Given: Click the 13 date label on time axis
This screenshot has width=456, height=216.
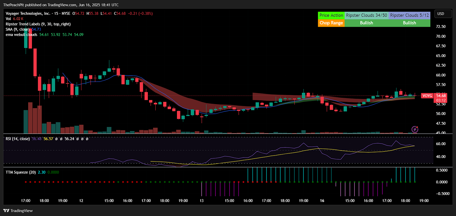Looking at the screenshot, I should pyautogui.click(x=201, y=201).
